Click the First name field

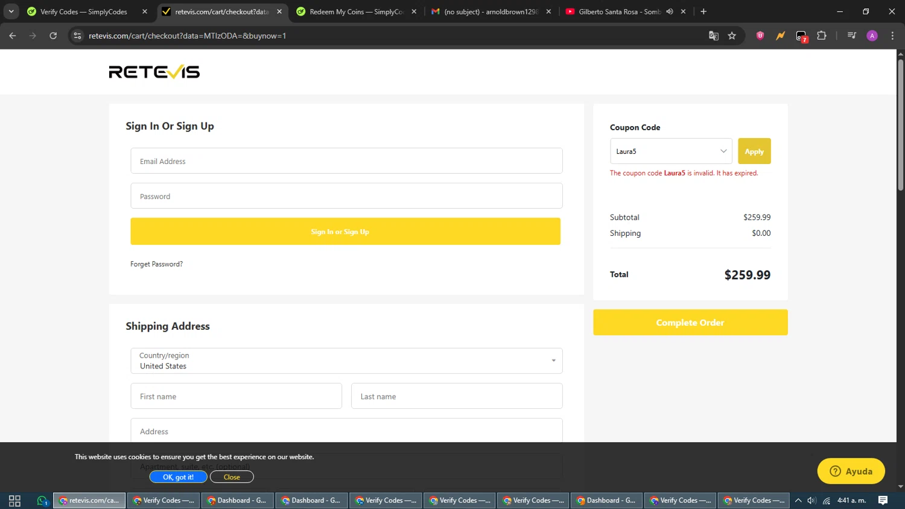pyautogui.click(x=237, y=396)
